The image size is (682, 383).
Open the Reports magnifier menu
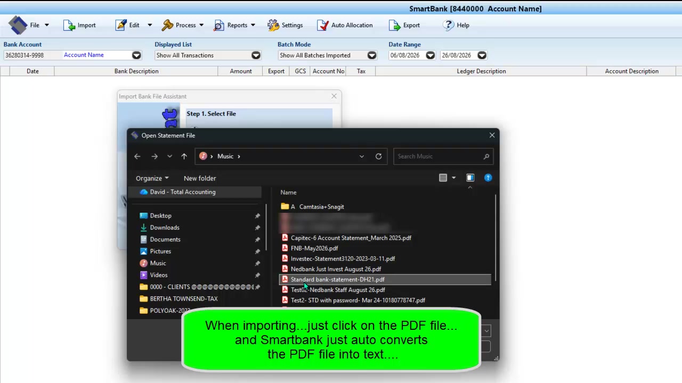[x=234, y=25]
